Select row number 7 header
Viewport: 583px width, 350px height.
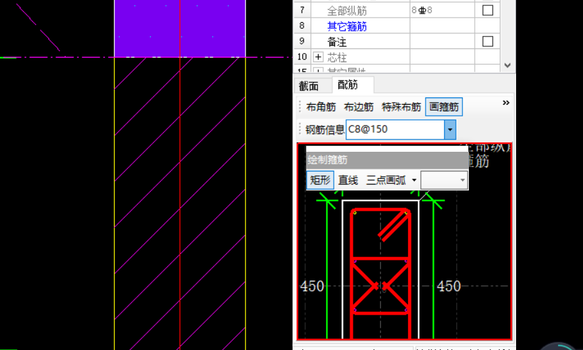click(x=302, y=10)
